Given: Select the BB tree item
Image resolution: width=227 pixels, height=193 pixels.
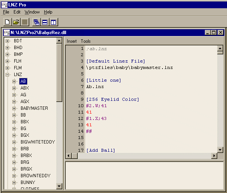Looking at the screenshot, I should 23,115.
